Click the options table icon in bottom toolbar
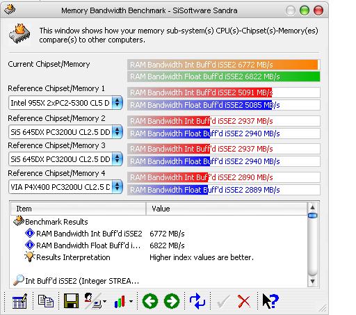The height and width of the screenshot is (315, 356). point(19,301)
